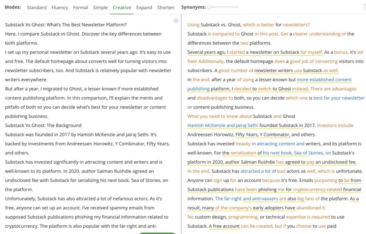
Task: Click the Synonyms slider handle
Action: [x=209, y=7]
